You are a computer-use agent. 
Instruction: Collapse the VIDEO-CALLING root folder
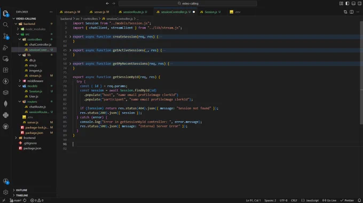coord(14,19)
